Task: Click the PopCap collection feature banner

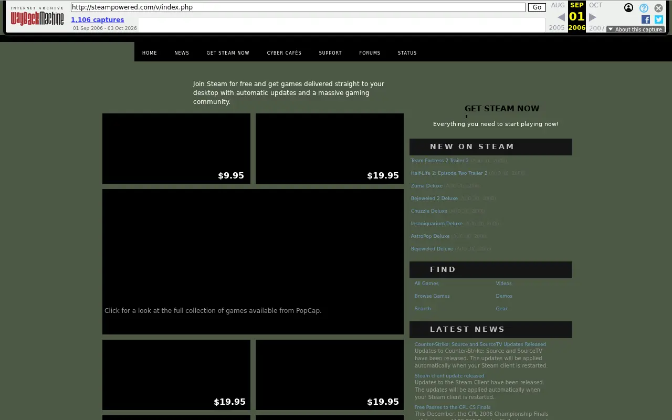Action: pyautogui.click(x=253, y=261)
